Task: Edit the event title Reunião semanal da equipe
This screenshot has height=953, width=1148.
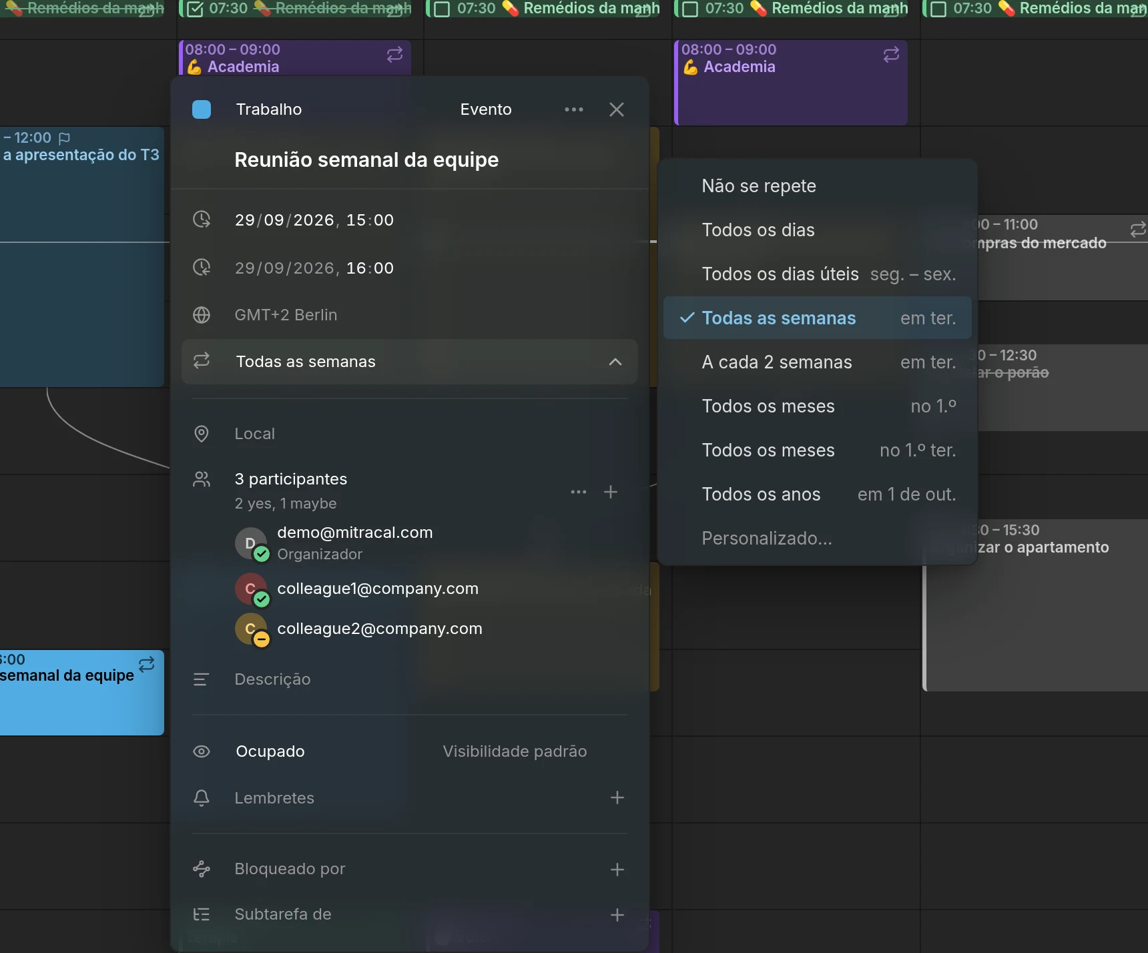Action: [366, 160]
